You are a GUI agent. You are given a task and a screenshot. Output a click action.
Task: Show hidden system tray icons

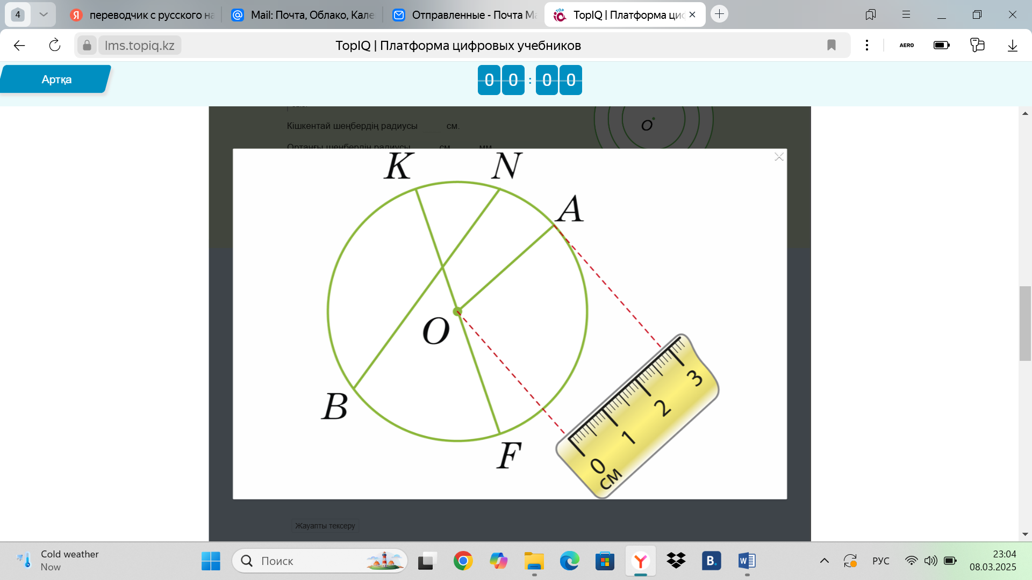click(x=824, y=561)
